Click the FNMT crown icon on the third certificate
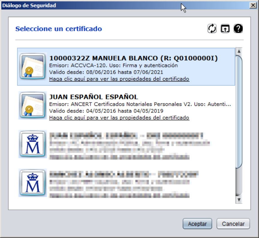259x238 pixels. point(31,145)
